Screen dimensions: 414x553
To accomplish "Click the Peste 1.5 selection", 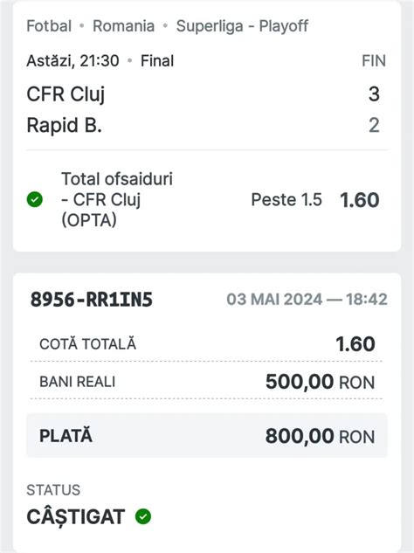I will tap(286, 199).
